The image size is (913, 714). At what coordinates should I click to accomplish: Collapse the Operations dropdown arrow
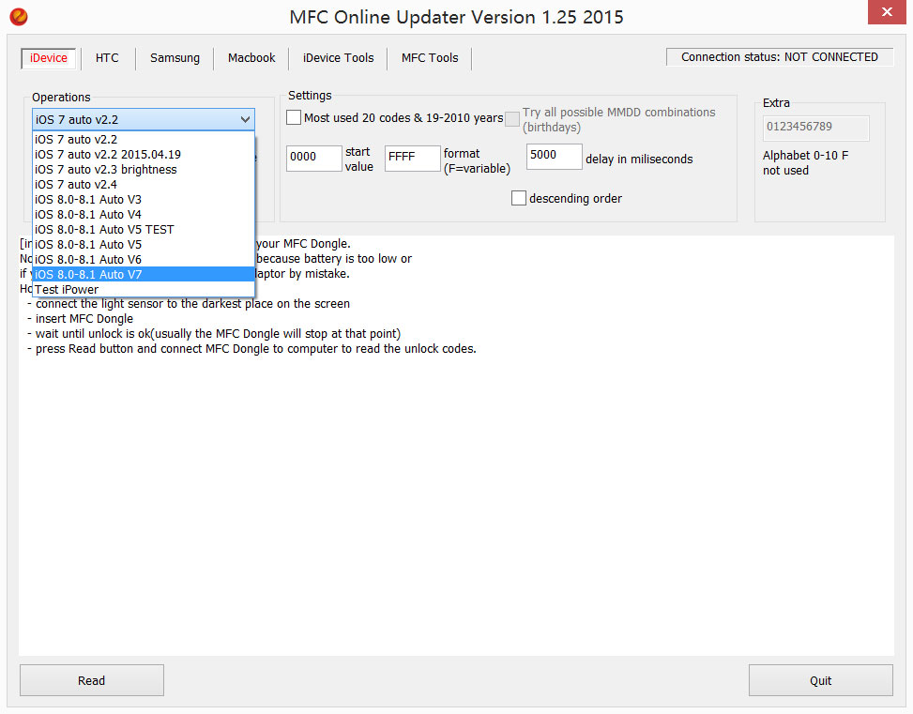click(x=245, y=119)
